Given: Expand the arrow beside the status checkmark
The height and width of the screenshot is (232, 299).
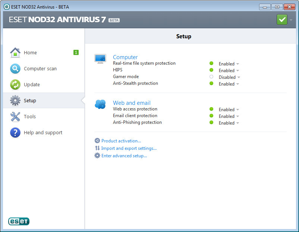Looking at the screenshot, I should pos(291,20).
